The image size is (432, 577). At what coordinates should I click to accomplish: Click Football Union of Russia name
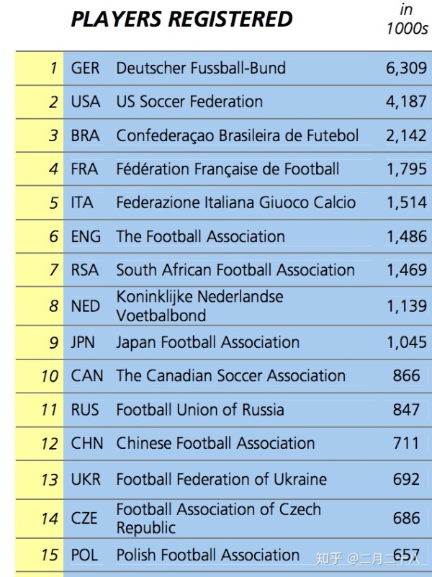pyautogui.click(x=200, y=409)
